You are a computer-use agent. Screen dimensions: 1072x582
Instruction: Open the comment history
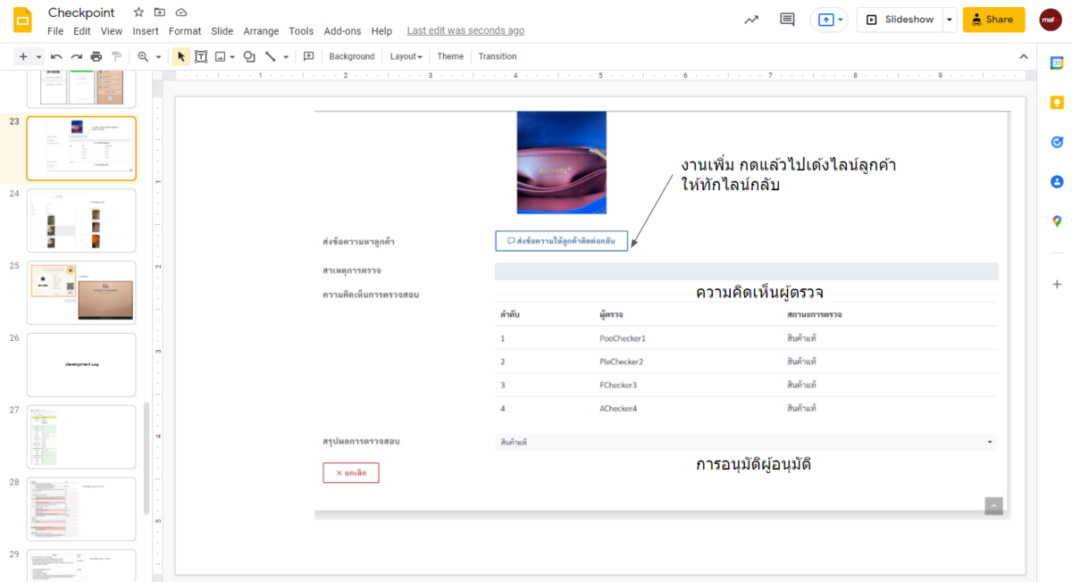click(787, 19)
